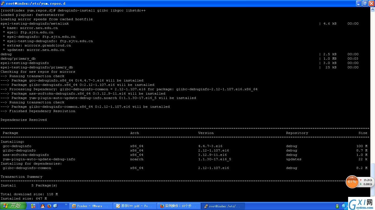Click the 'Repository' column header
Image resolution: width=375 pixels, height=210 pixels.
click(x=297, y=133)
